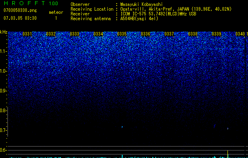
Task: Click the Ogata-vill. Akita-Pref. JAPAN location text
Action: click(176, 9)
